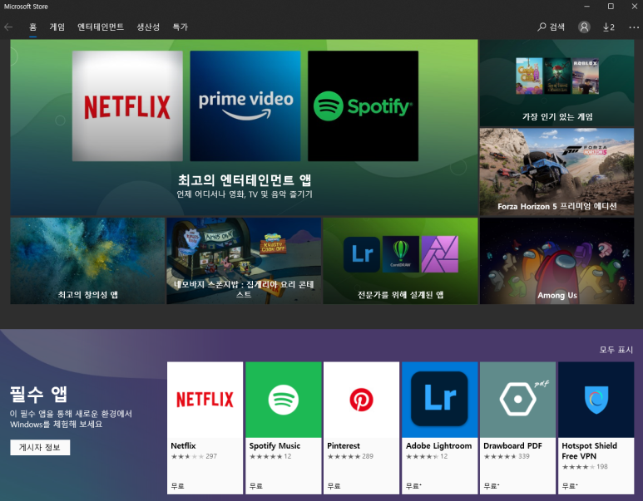
Task: Click the Hotspot Shield Free VPN name text
Action: [x=589, y=450]
